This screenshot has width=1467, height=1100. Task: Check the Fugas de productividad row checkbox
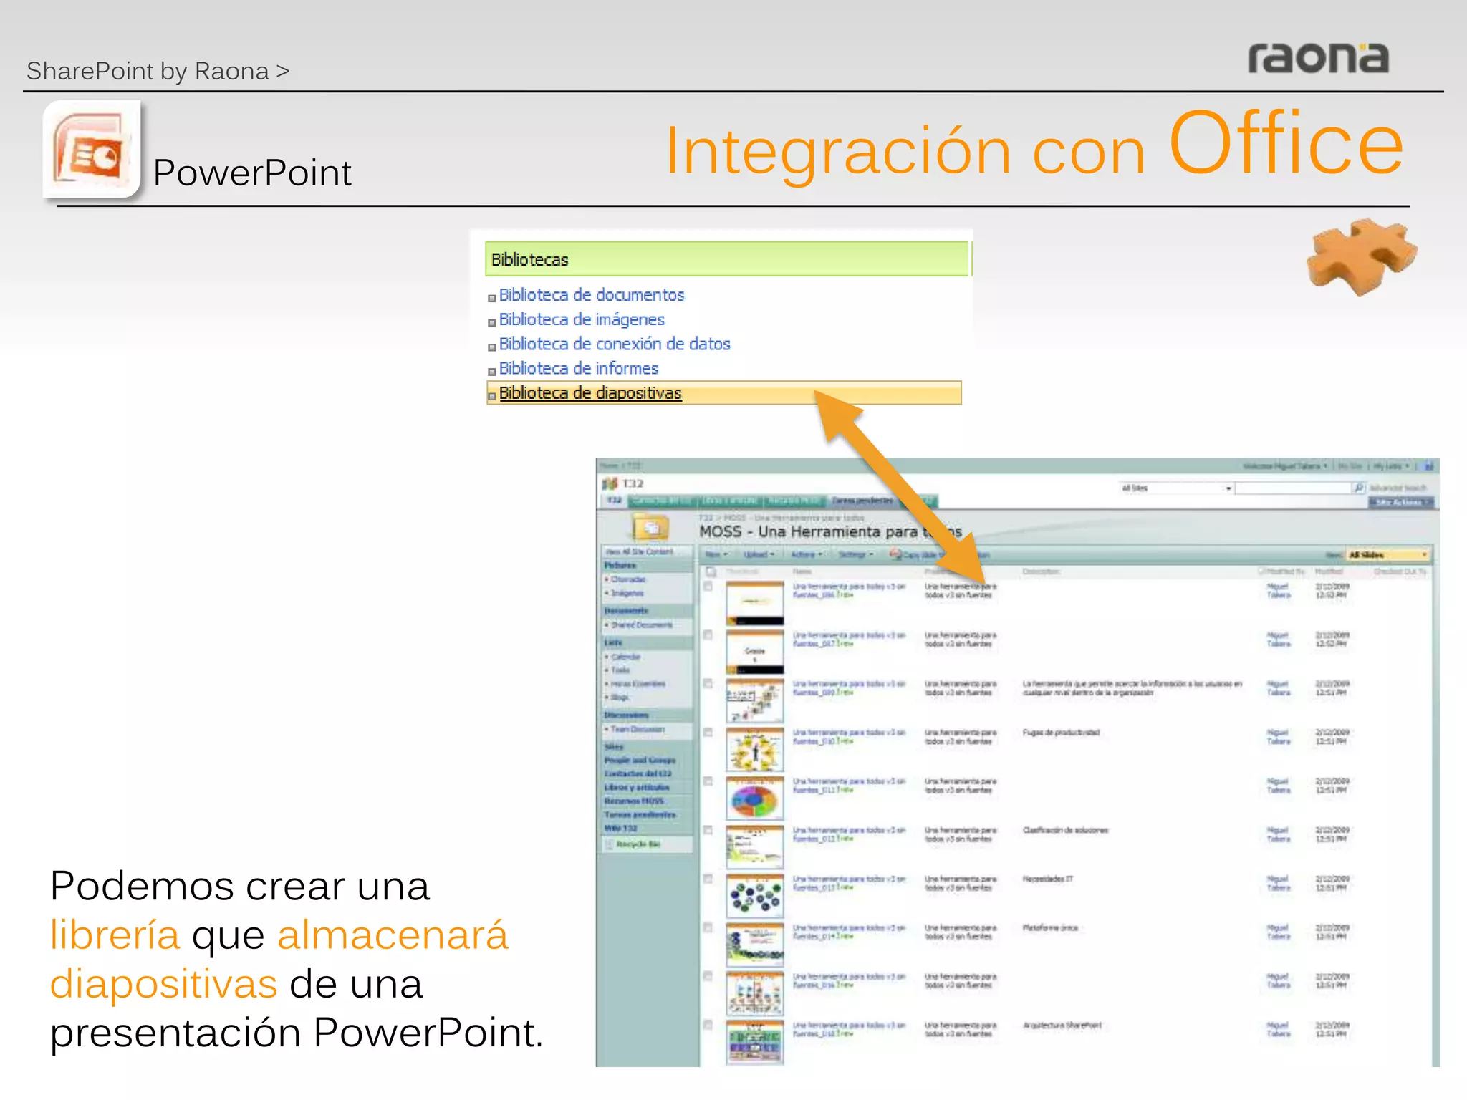pyautogui.click(x=708, y=733)
